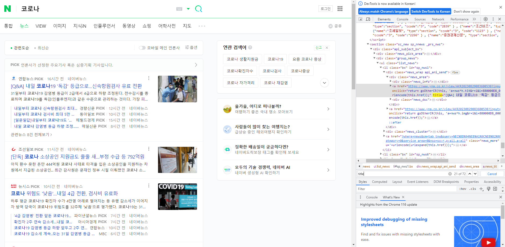Click the 신고 report button
505x247 pixels.
(x=318, y=48)
